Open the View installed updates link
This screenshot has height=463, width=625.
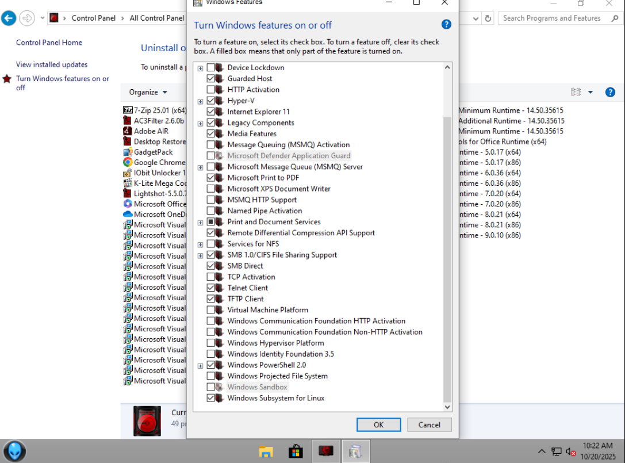52,64
